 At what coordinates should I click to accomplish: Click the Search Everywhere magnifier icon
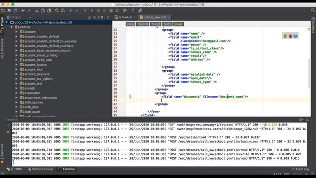(x=313, y=10)
